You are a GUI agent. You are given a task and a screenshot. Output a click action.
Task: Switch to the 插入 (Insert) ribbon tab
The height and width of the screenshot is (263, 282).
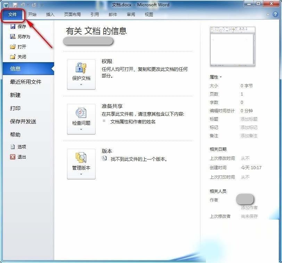[50, 14]
